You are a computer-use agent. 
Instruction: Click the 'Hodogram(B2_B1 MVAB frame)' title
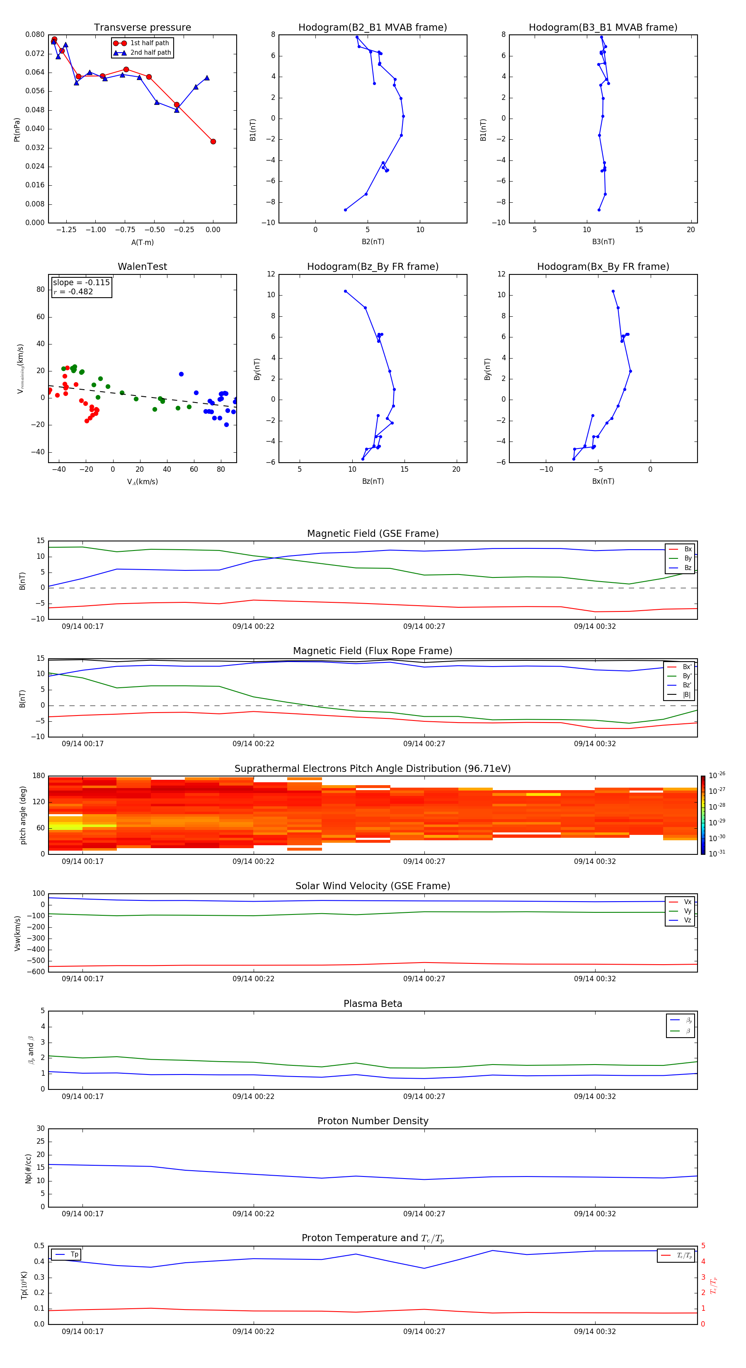coord(373,28)
